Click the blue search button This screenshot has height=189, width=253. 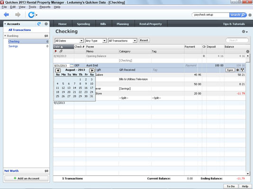[238, 15]
